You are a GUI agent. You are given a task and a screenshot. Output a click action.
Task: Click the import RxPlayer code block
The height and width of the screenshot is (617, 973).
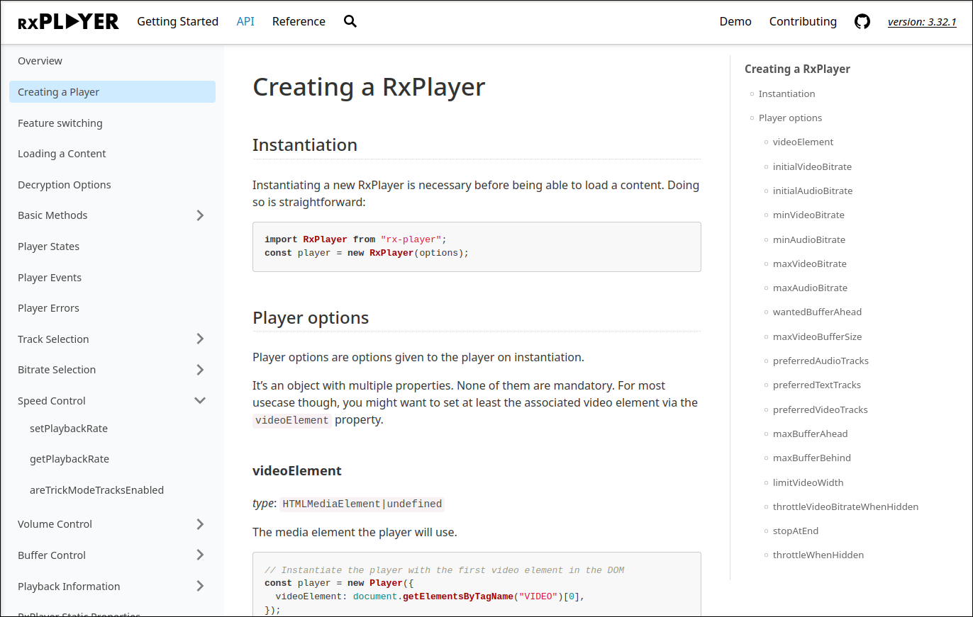477,247
